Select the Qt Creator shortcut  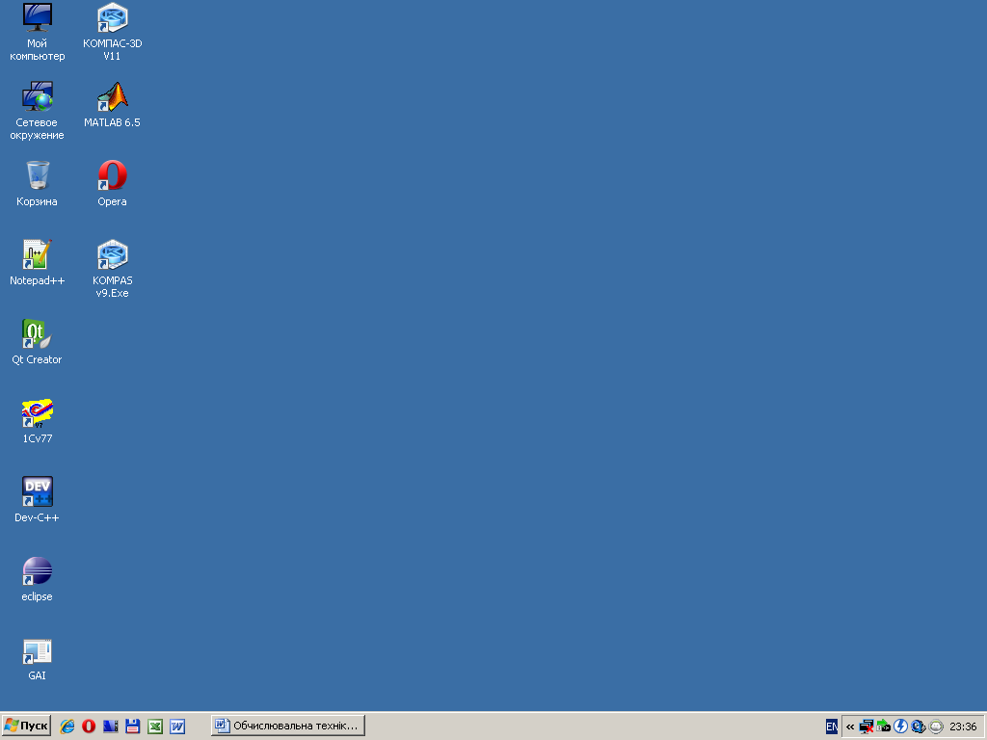coord(38,342)
